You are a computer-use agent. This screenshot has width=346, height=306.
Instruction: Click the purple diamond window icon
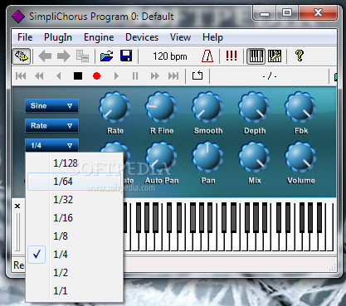pyautogui.click(x=18, y=17)
